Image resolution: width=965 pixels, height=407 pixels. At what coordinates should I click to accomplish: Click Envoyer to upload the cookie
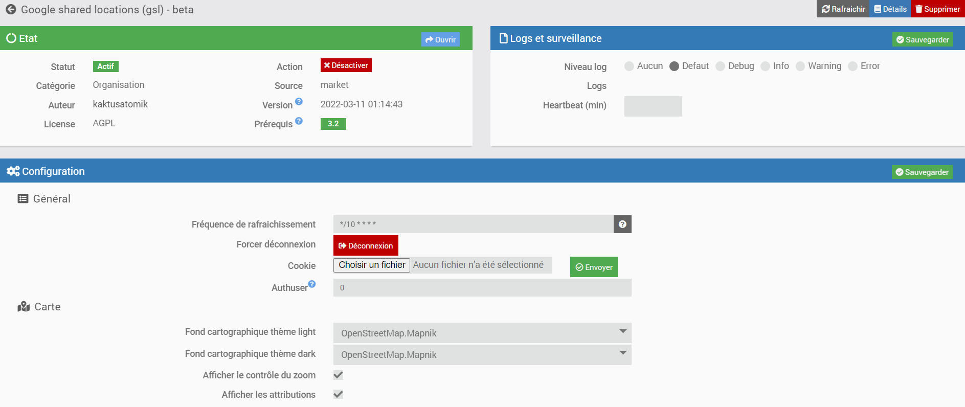(594, 267)
